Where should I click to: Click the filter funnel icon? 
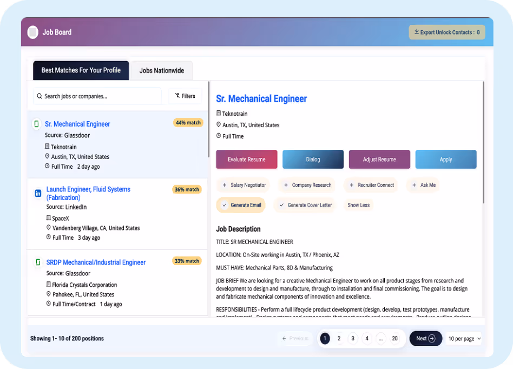pos(177,96)
